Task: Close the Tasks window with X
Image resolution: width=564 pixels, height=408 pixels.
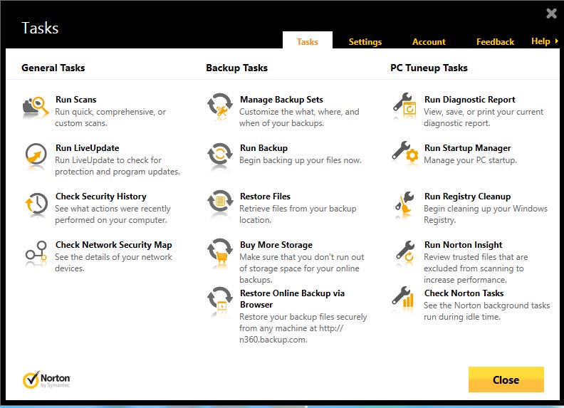Action: point(551,14)
